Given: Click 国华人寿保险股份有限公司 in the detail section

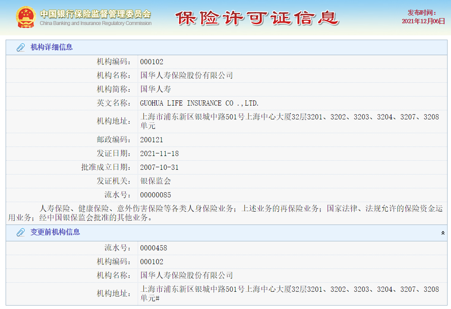Looking at the screenshot, I should tap(186, 75).
